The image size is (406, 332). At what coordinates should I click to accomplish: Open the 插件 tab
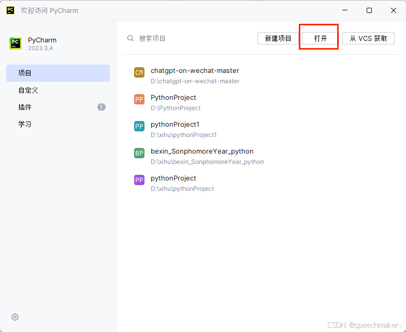(x=58, y=107)
